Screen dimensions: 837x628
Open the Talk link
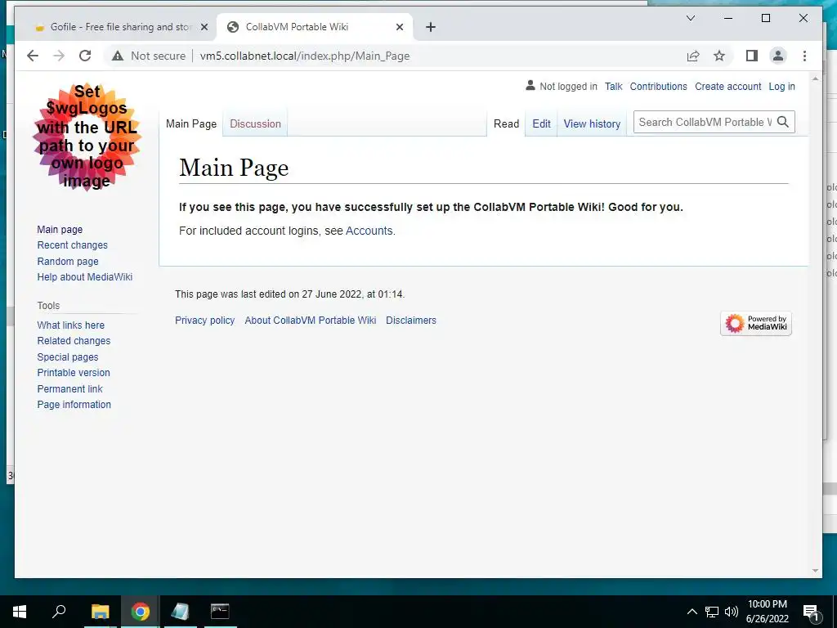613,87
